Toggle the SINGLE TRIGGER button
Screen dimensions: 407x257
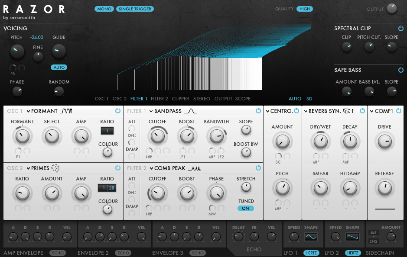[135, 9]
